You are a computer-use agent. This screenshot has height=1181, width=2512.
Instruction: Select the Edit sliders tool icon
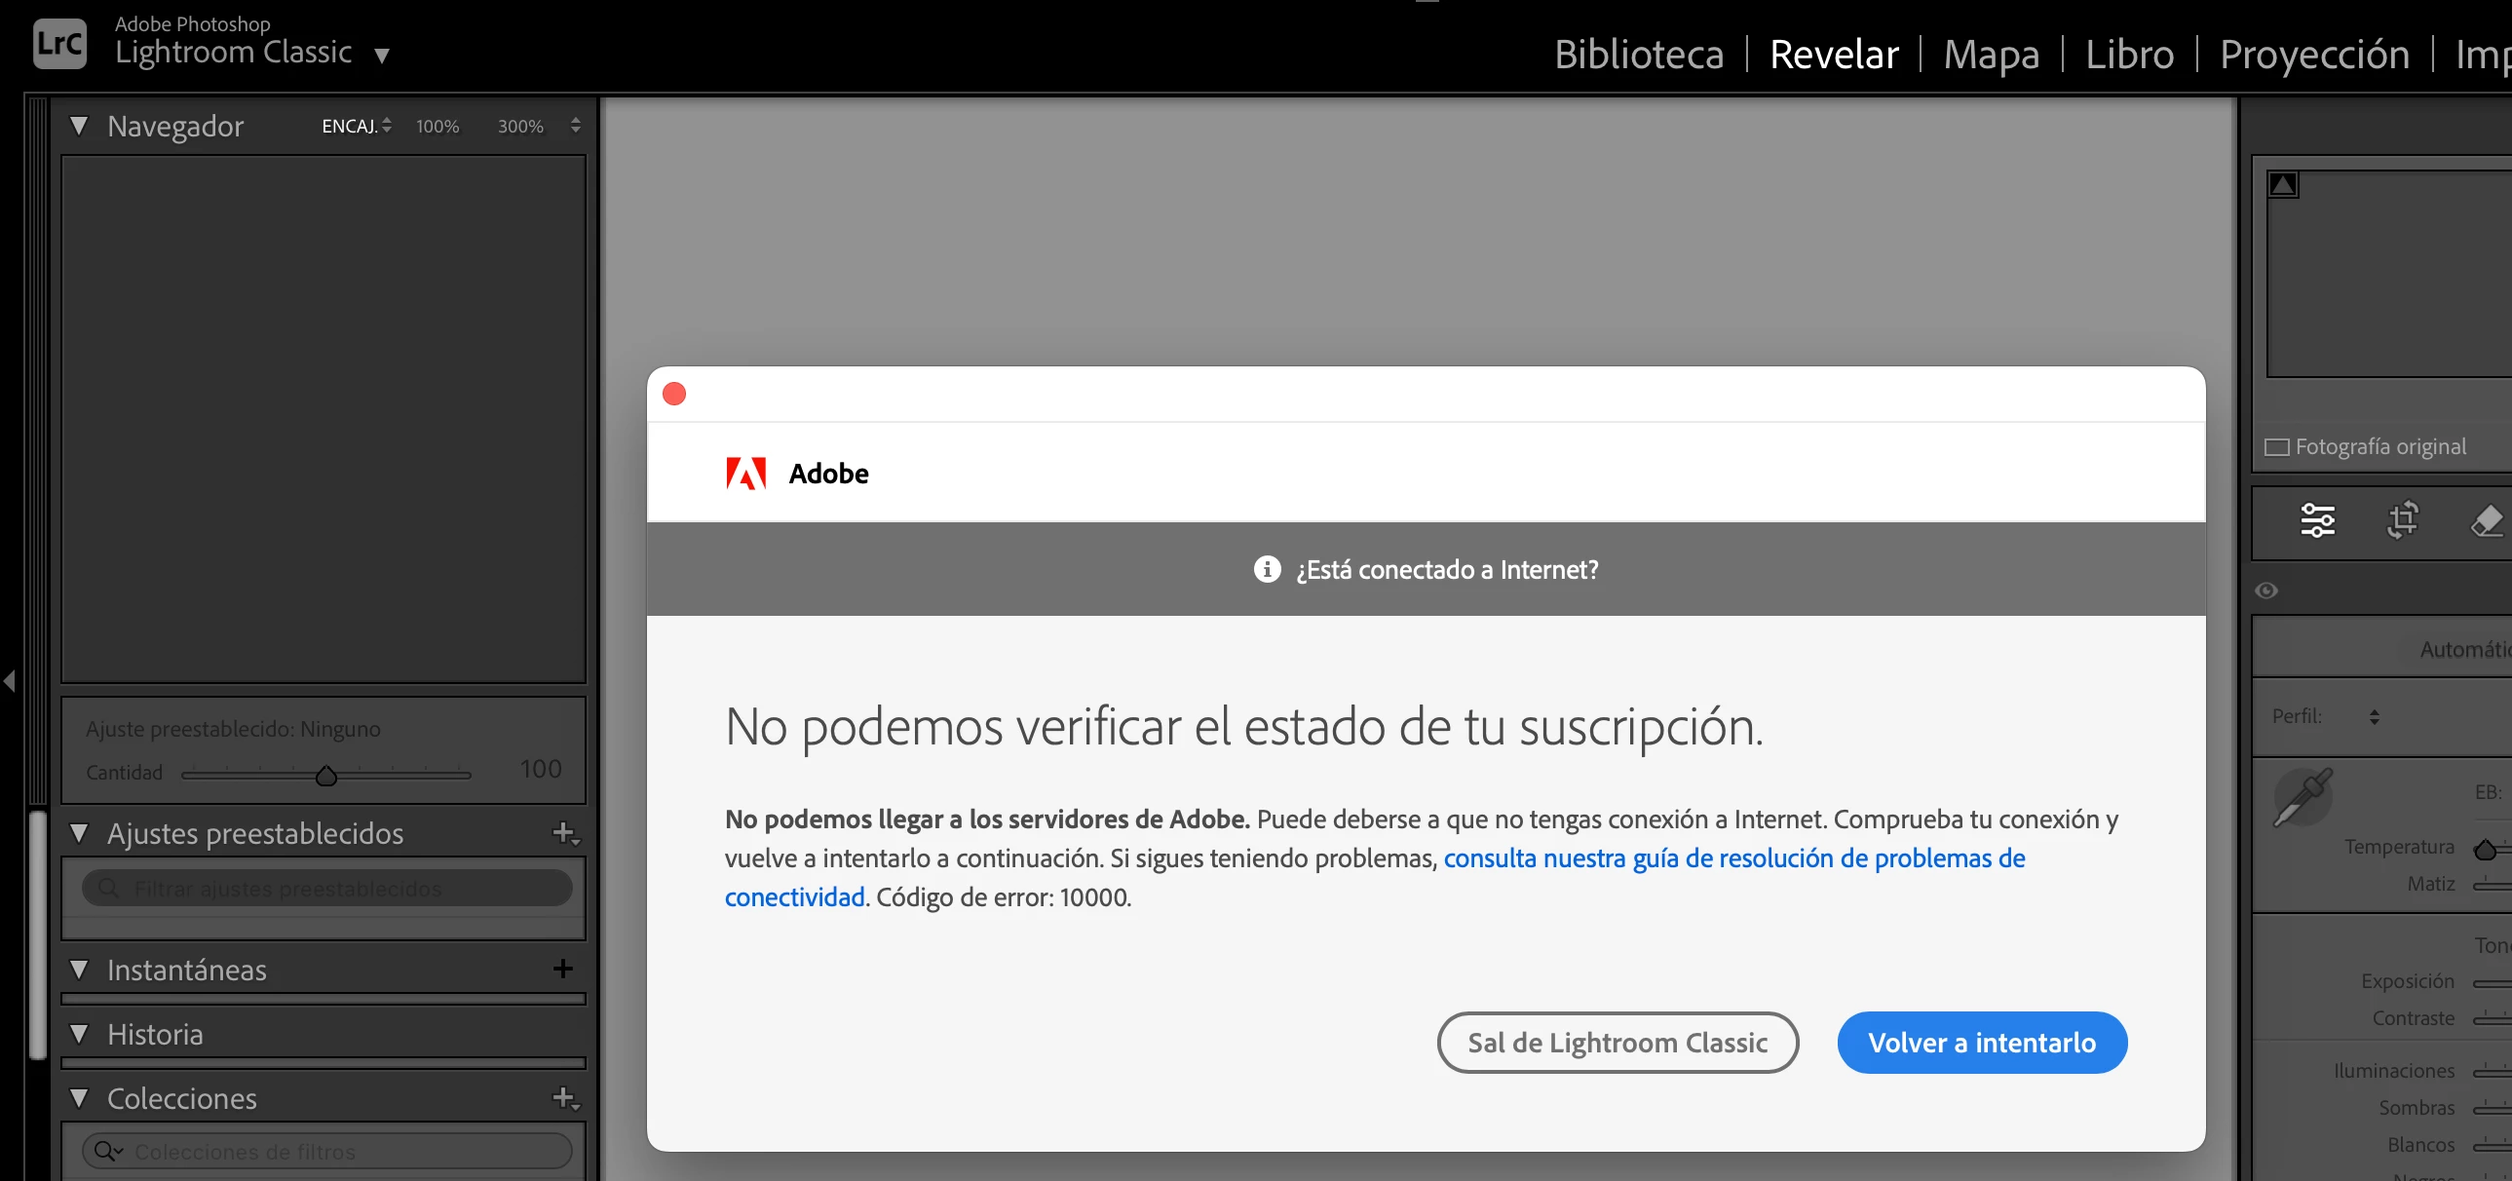(2317, 519)
